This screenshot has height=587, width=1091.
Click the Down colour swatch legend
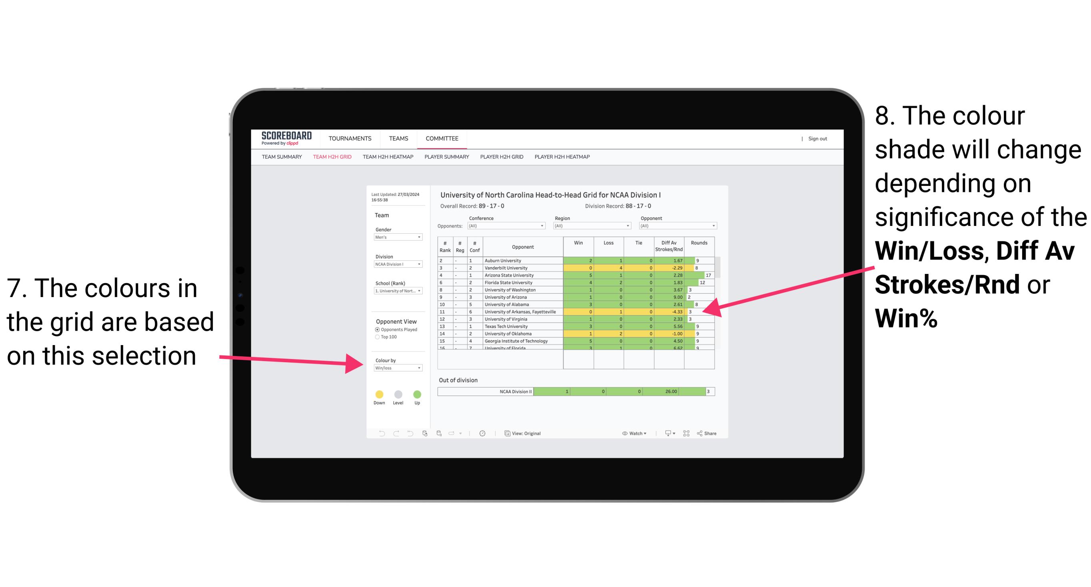pos(379,394)
